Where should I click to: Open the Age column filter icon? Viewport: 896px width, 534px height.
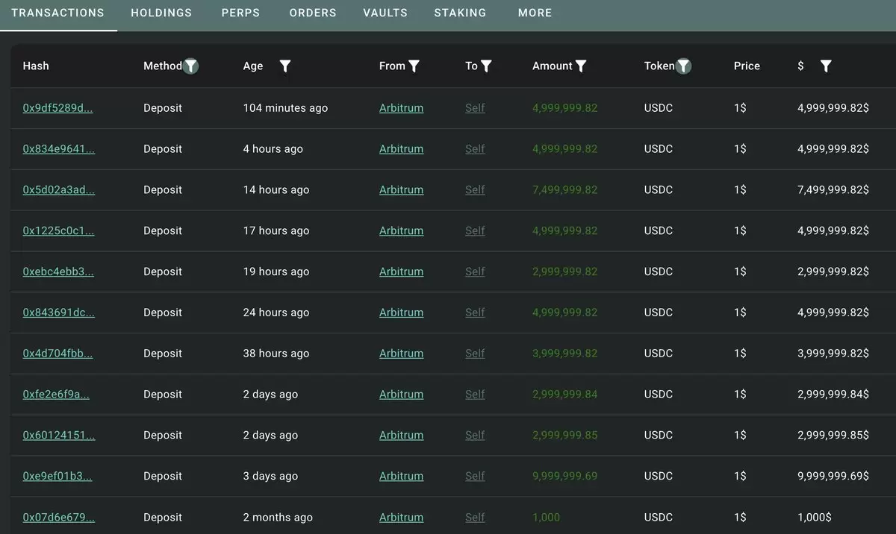click(x=285, y=66)
